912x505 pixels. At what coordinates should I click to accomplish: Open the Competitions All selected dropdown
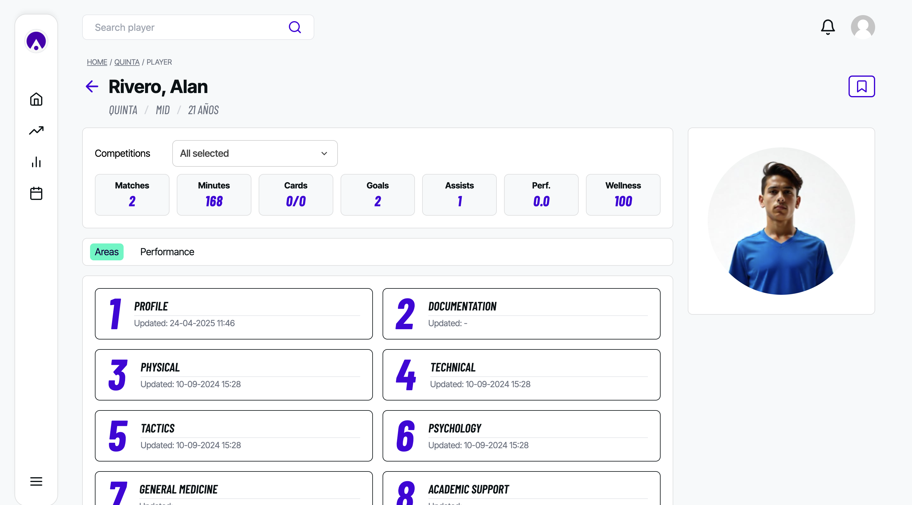[x=254, y=153]
